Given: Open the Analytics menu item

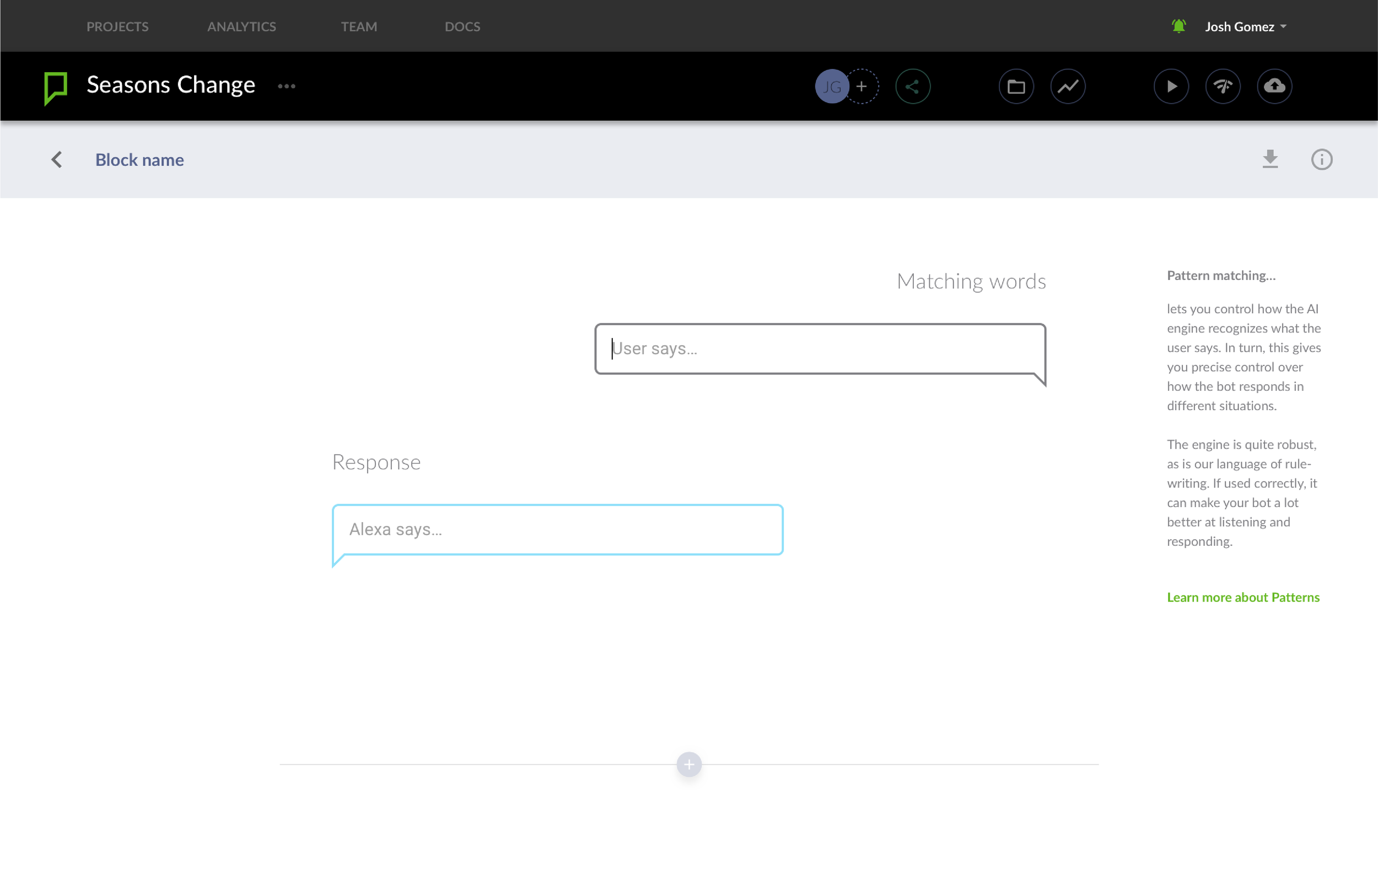Looking at the screenshot, I should (241, 27).
